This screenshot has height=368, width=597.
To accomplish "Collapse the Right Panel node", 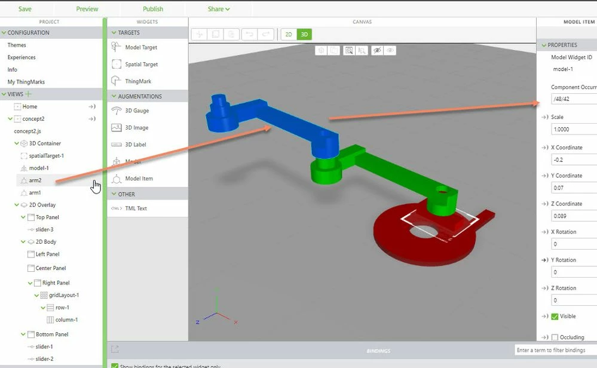I will (30, 283).
